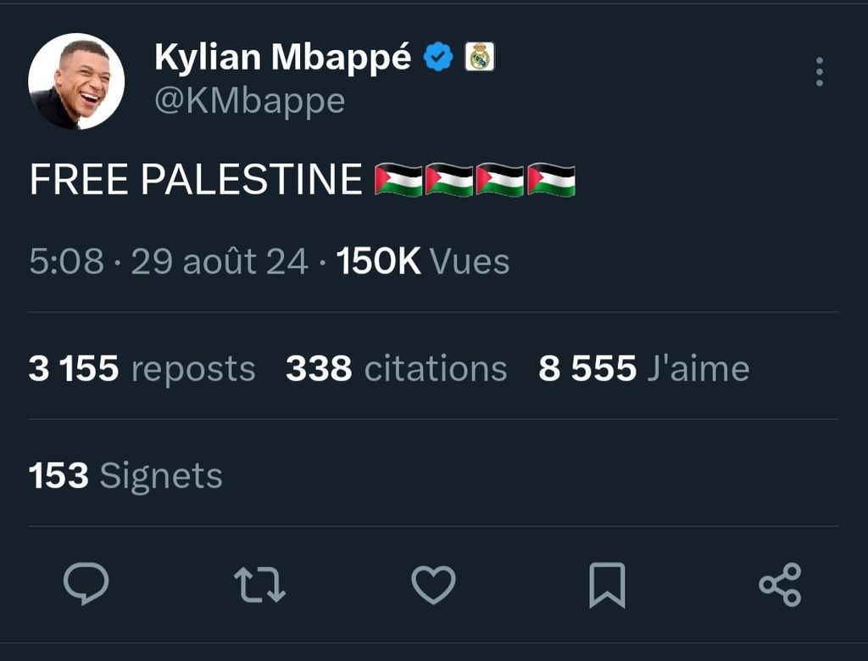View the list of 3 155 reposts

tap(142, 369)
